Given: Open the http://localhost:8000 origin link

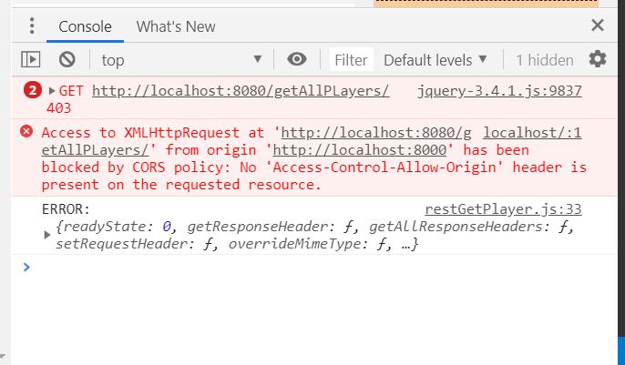Looking at the screenshot, I should point(360,150).
